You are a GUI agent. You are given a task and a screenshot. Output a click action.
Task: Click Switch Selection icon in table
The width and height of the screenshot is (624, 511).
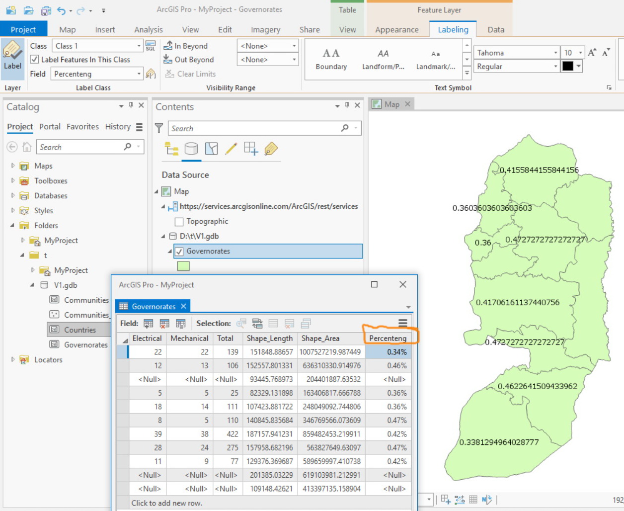click(257, 324)
